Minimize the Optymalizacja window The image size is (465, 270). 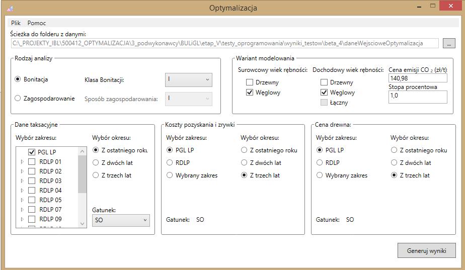[x=419, y=6]
